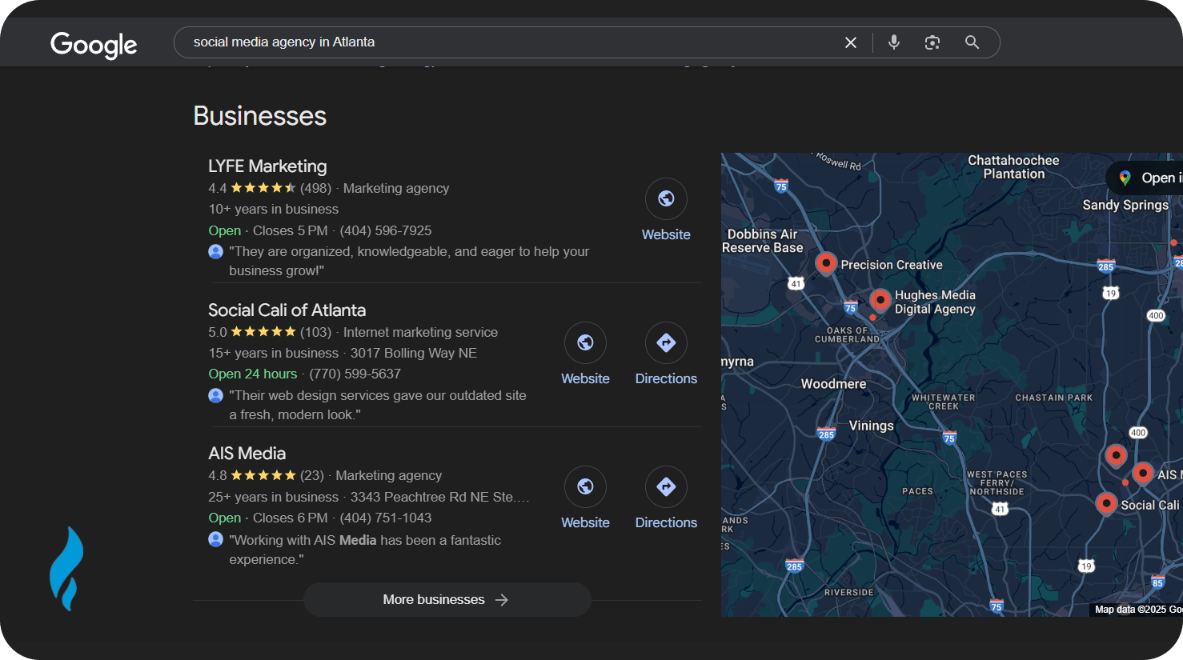Click 'Dobbins Air Reserve Base' map label
Screen dimensions: 1183x660
(762, 241)
